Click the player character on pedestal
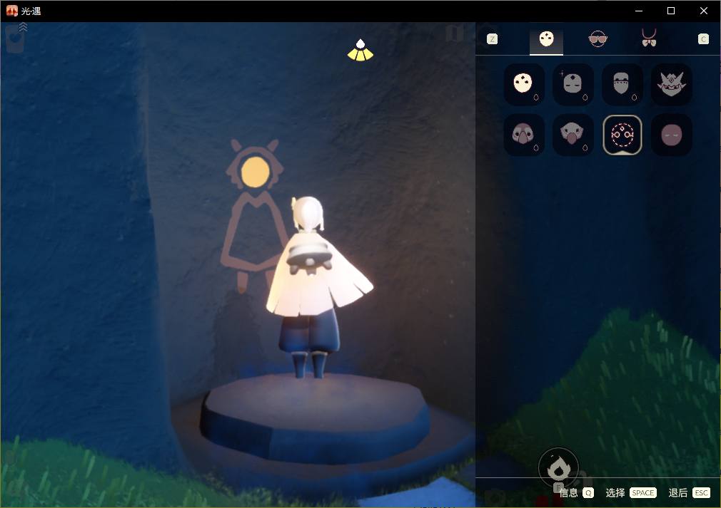721x508 pixels. pos(316,287)
